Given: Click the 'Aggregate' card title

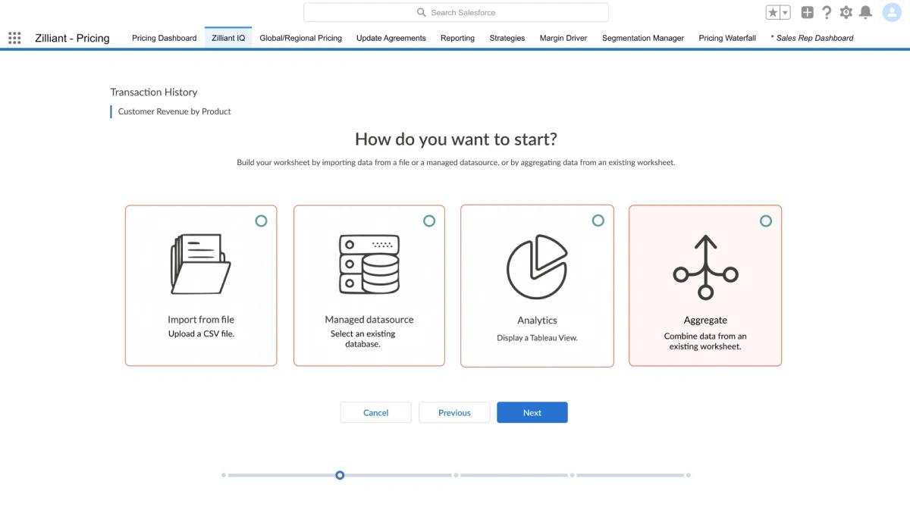Looking at the screenshot, I should 705,321.
